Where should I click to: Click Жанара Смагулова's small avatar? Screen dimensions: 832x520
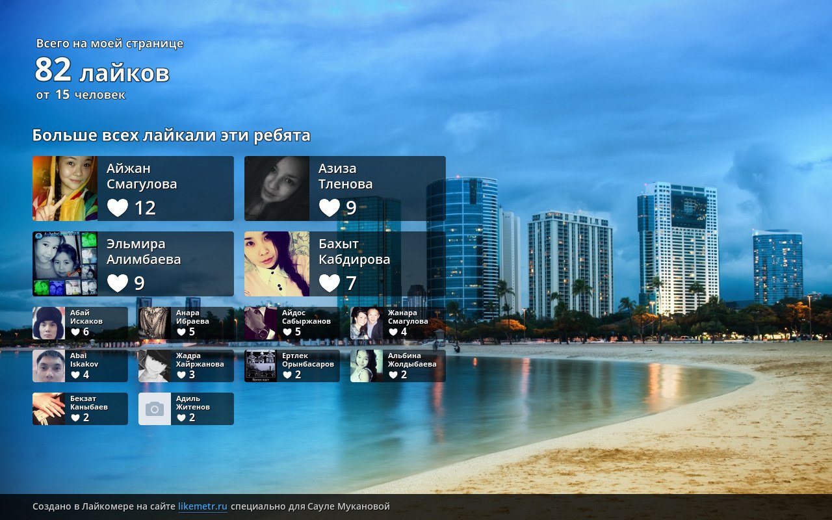point(367,323)
